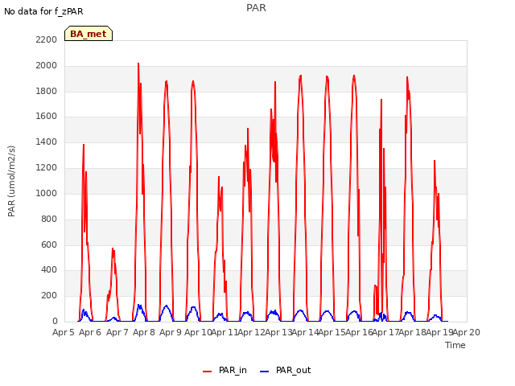The image size is (515, 386).
Task: Click the 1400 y-axis tick label
Action: [47, 142]
